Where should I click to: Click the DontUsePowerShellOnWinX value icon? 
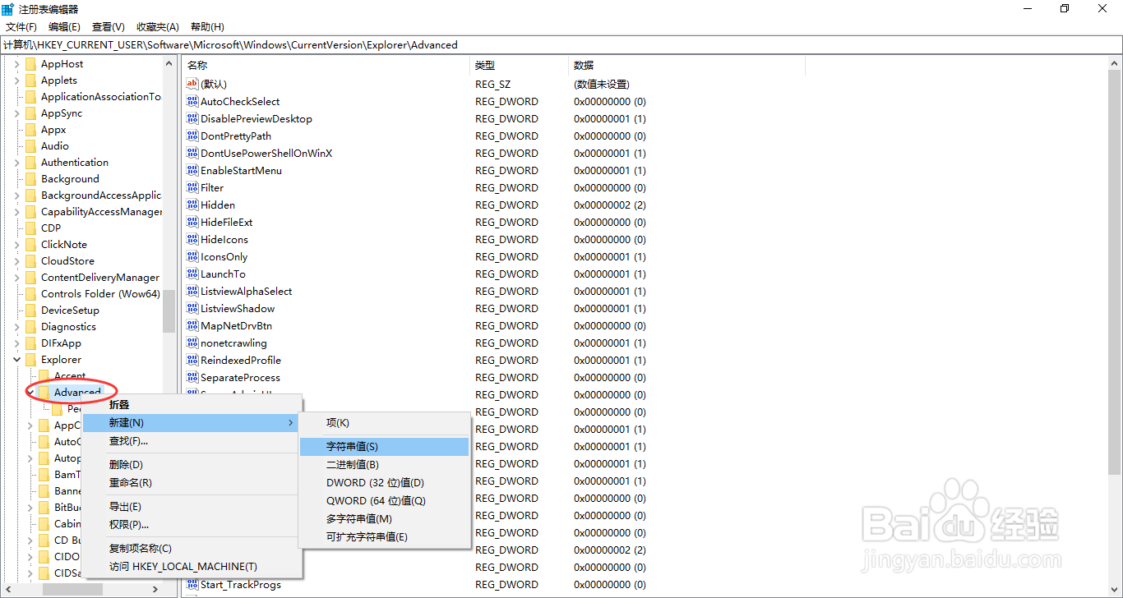pyautogui.click(x=190, y=153)
